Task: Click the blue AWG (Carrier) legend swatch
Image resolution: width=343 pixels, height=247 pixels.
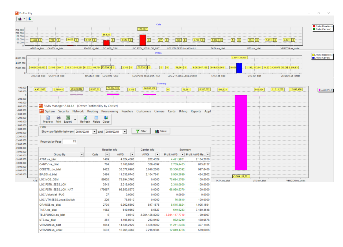Action: tap(314, 57)
